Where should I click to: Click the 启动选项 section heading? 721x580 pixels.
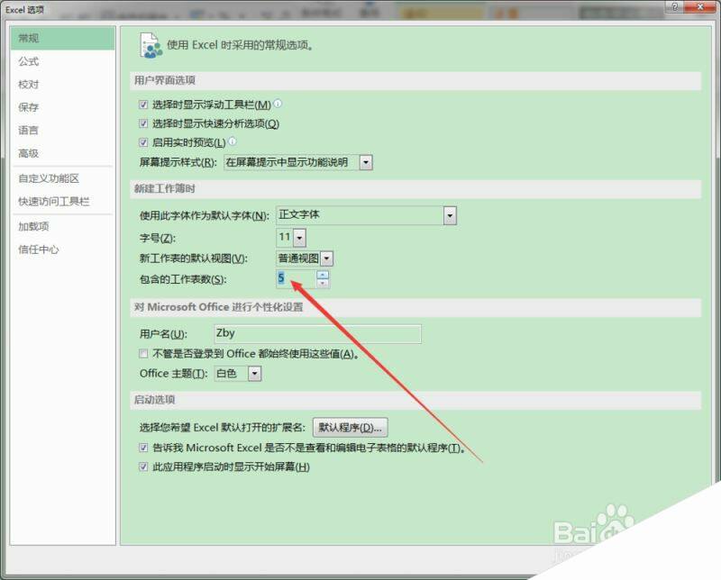[x=154, y=400]
